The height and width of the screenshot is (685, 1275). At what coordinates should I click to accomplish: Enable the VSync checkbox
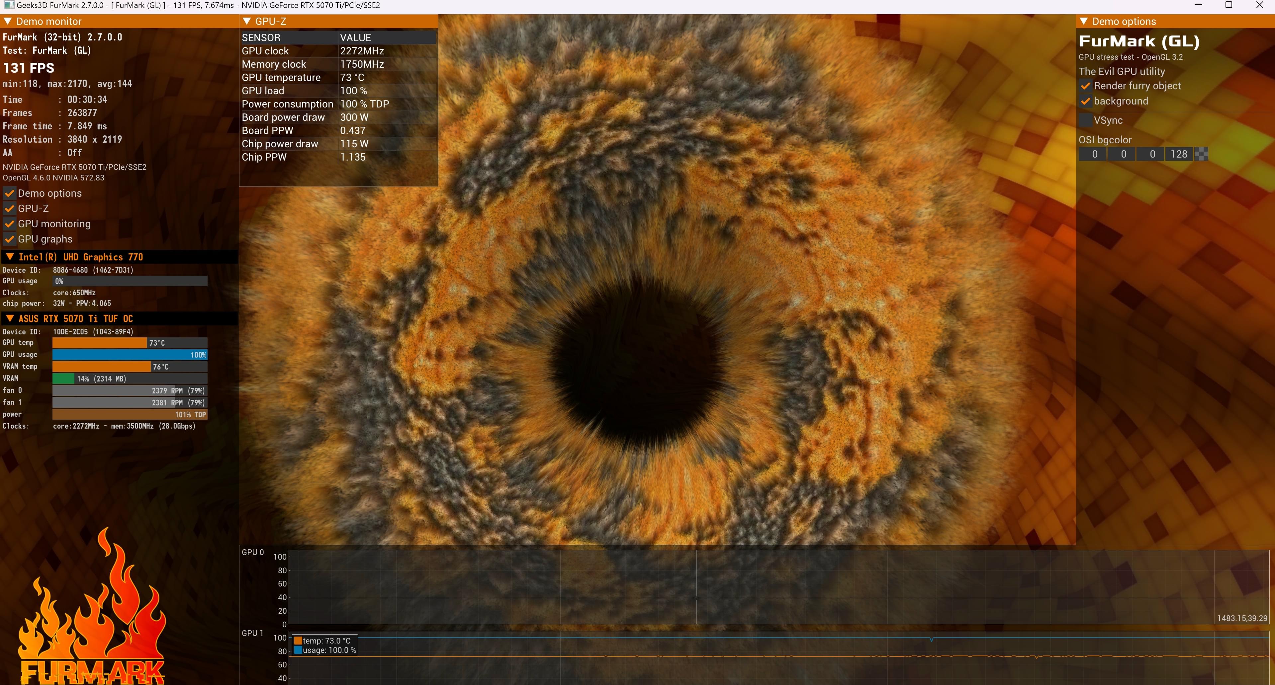[x=1085, y=120]
